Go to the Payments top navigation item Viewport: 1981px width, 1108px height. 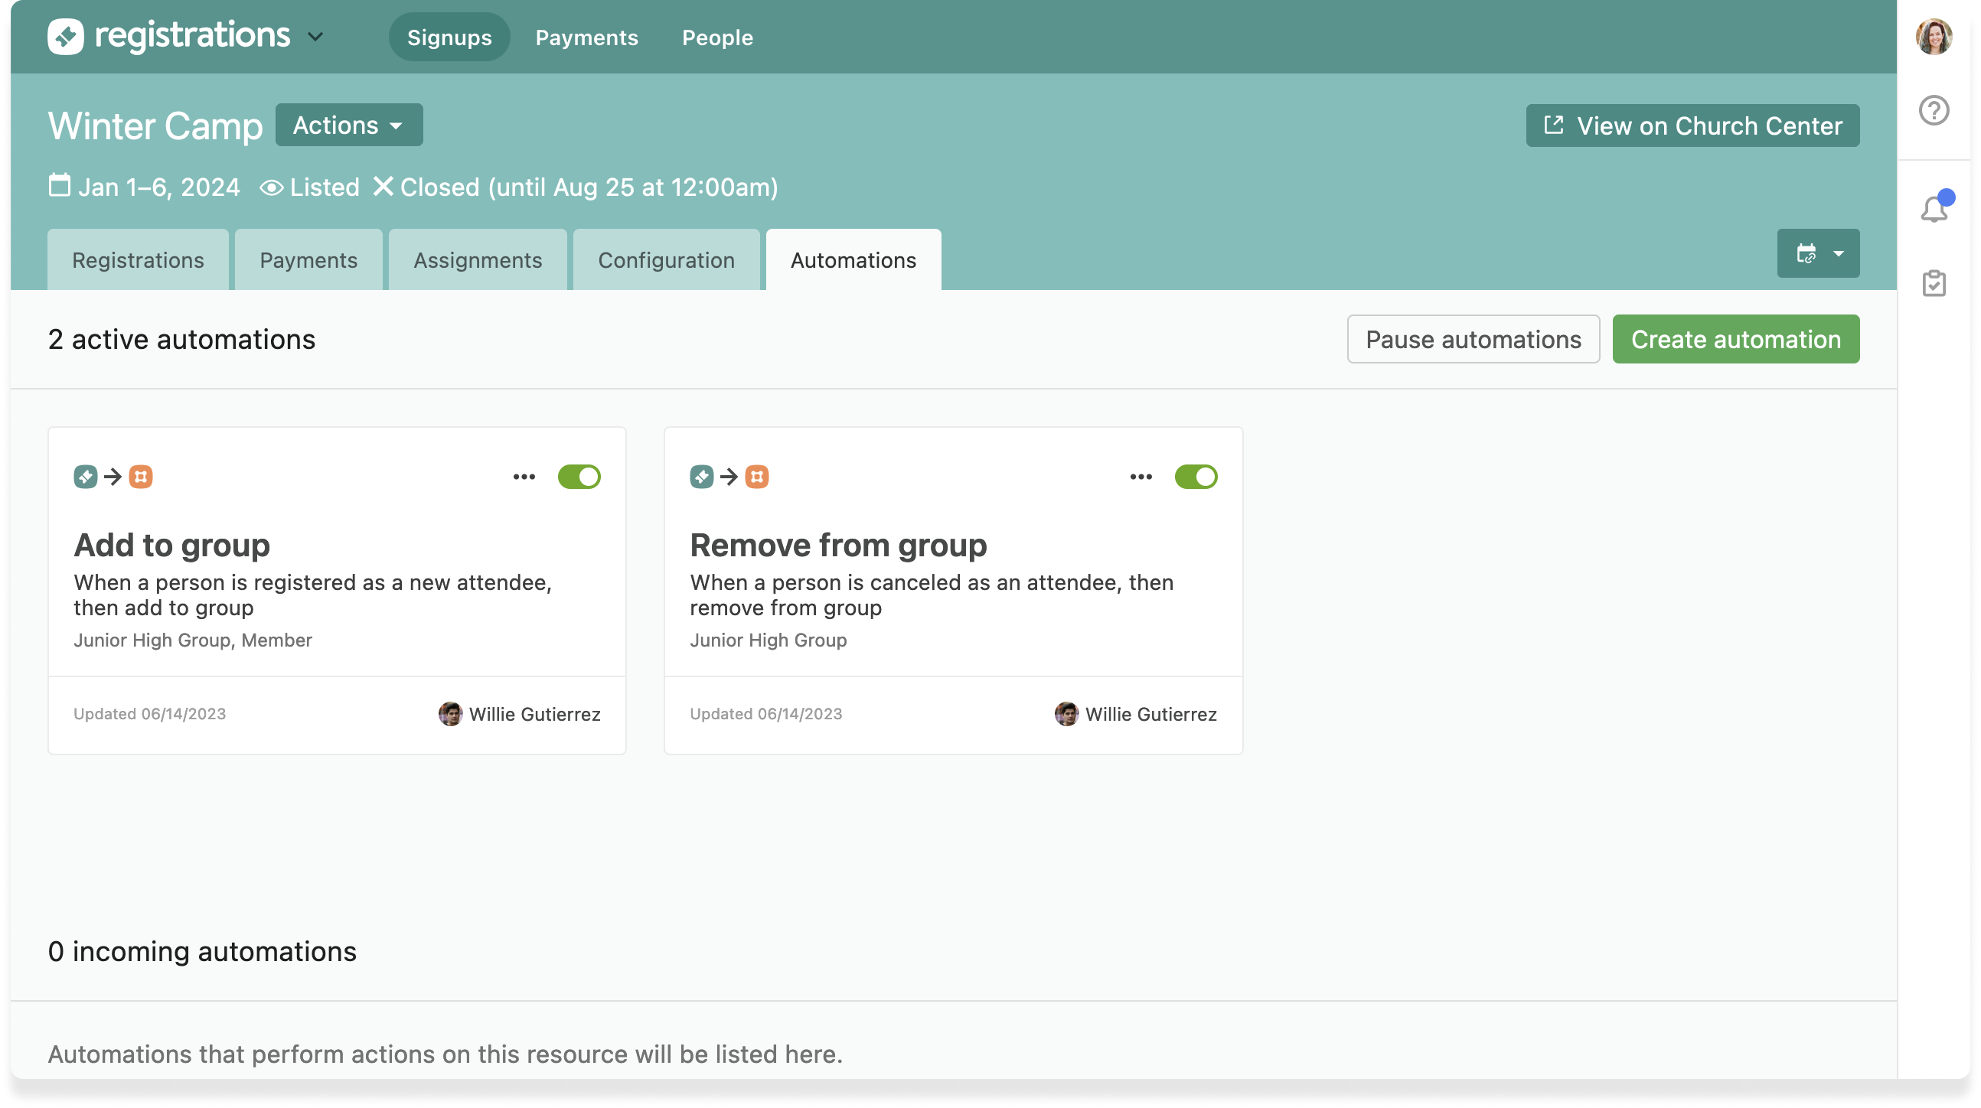point(587,37)
